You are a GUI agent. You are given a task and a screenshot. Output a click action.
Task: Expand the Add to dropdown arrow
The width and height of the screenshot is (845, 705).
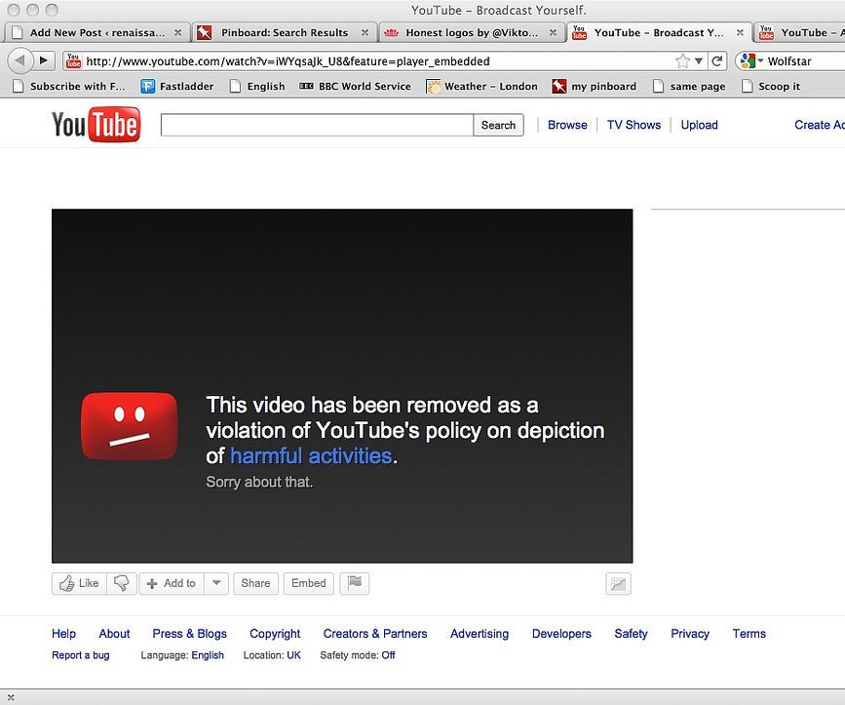pos(216,583)
